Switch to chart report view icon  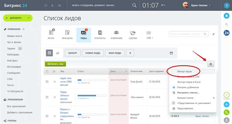[x=58, y=53]
